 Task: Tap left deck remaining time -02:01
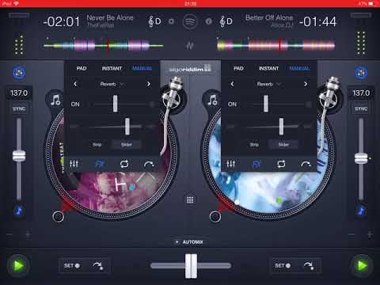(62, 21)
